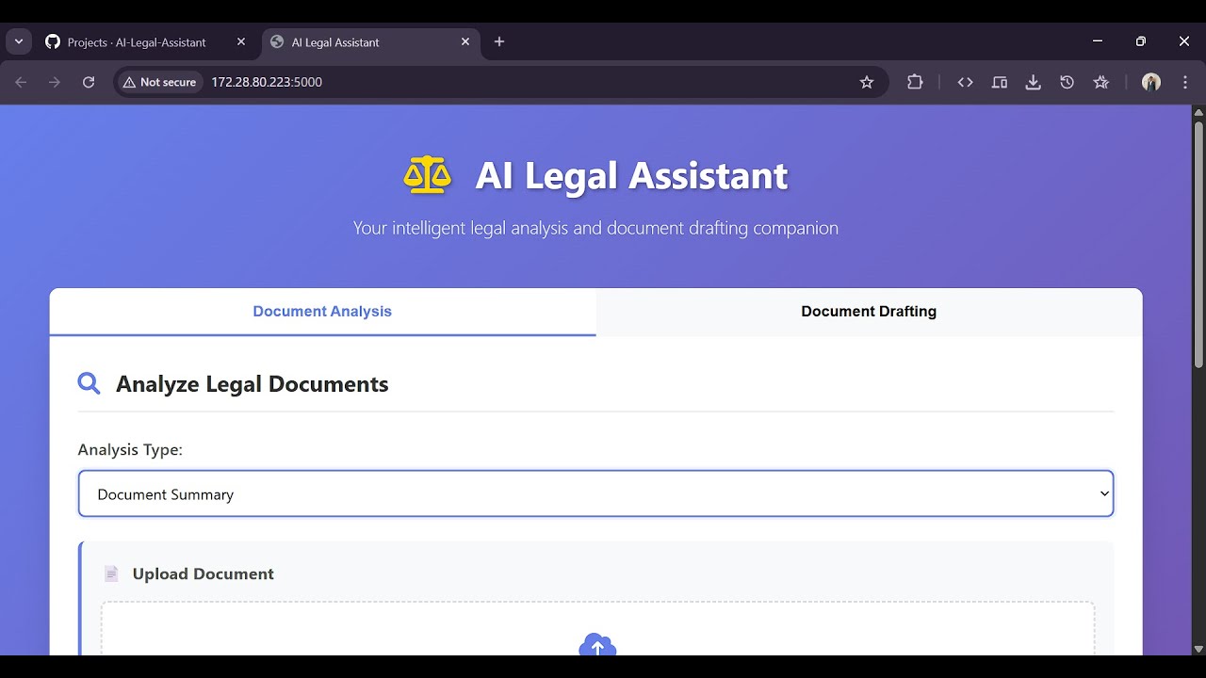Click the address bar URL 172.28.80.223:5000
Screen dimensions: 1206x678
point(267,82)
